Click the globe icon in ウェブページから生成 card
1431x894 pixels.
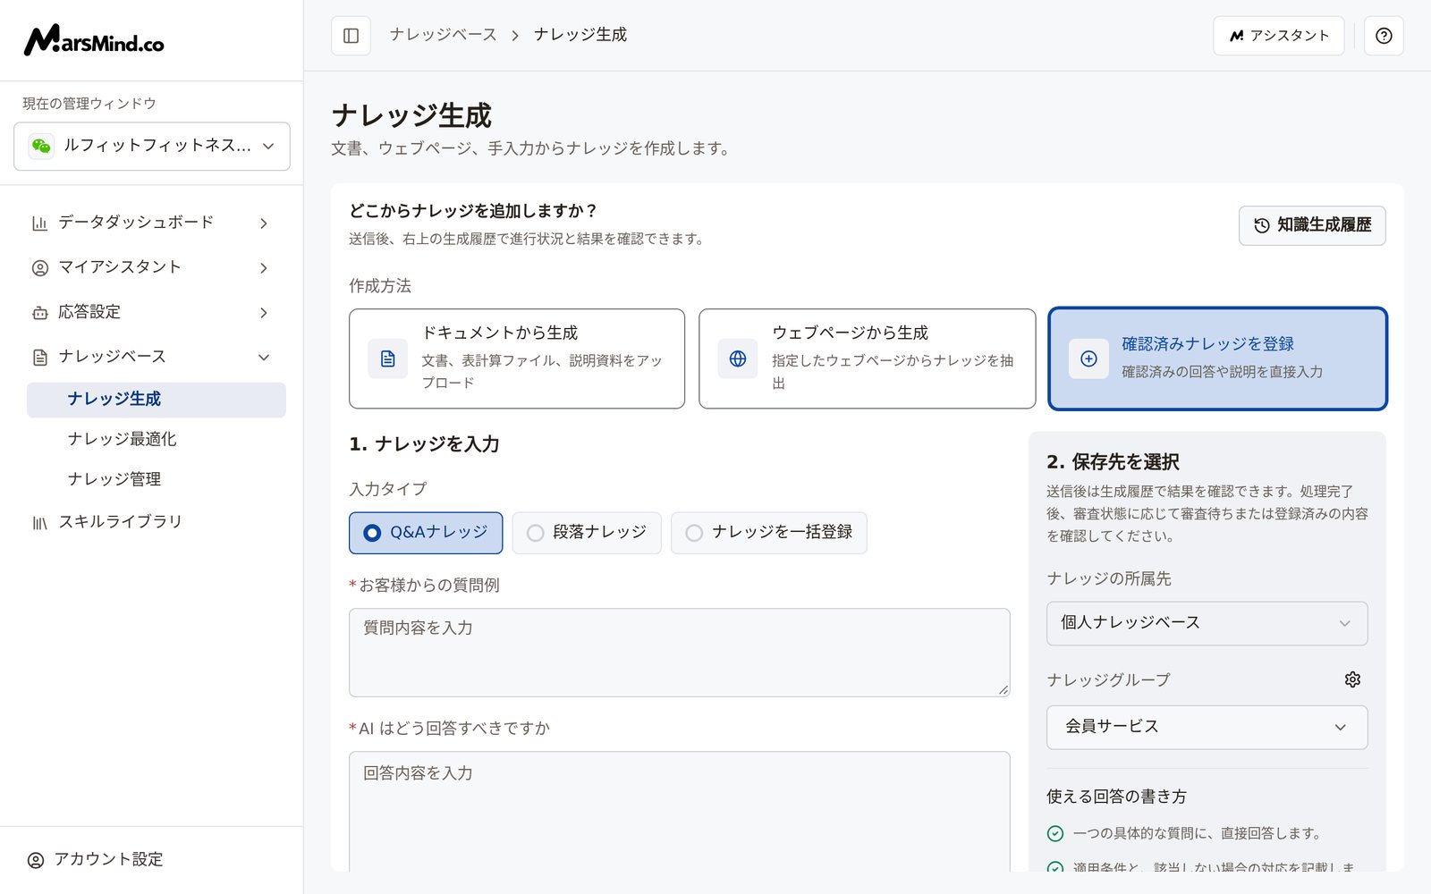coord(738,358)
